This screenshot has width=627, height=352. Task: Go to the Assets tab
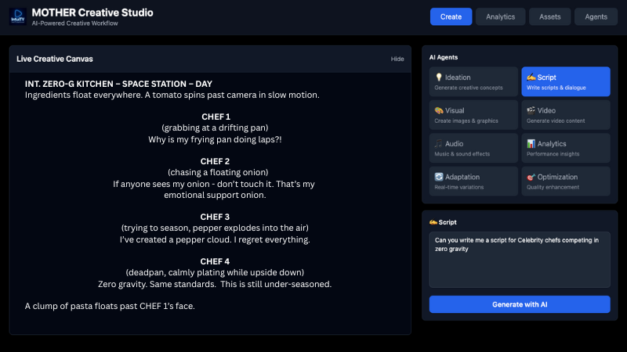(549, 16)
